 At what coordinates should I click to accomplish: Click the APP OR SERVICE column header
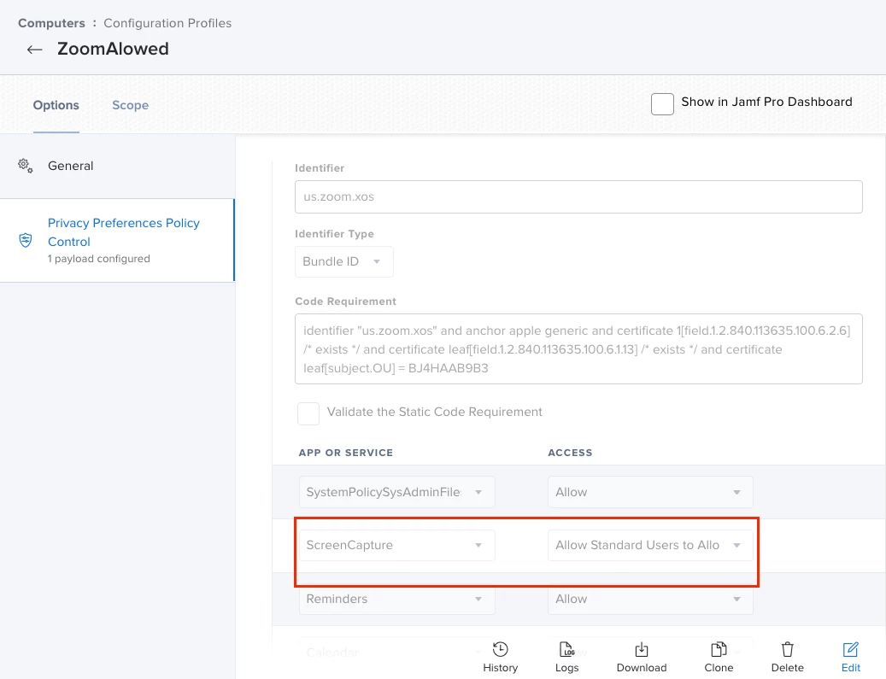click(x=346, y=453)
